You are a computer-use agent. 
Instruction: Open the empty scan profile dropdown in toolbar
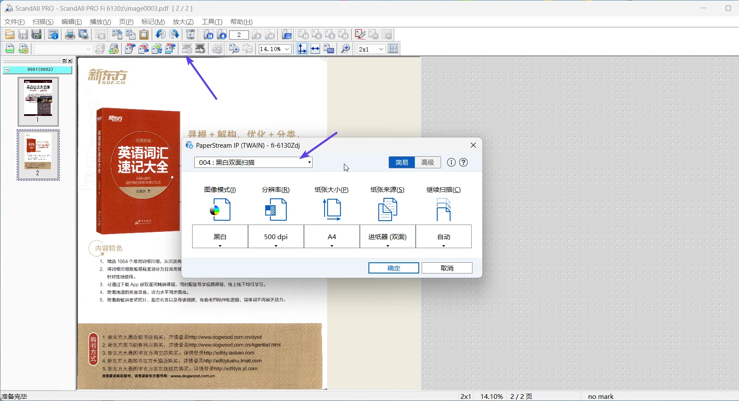[63, 49]
